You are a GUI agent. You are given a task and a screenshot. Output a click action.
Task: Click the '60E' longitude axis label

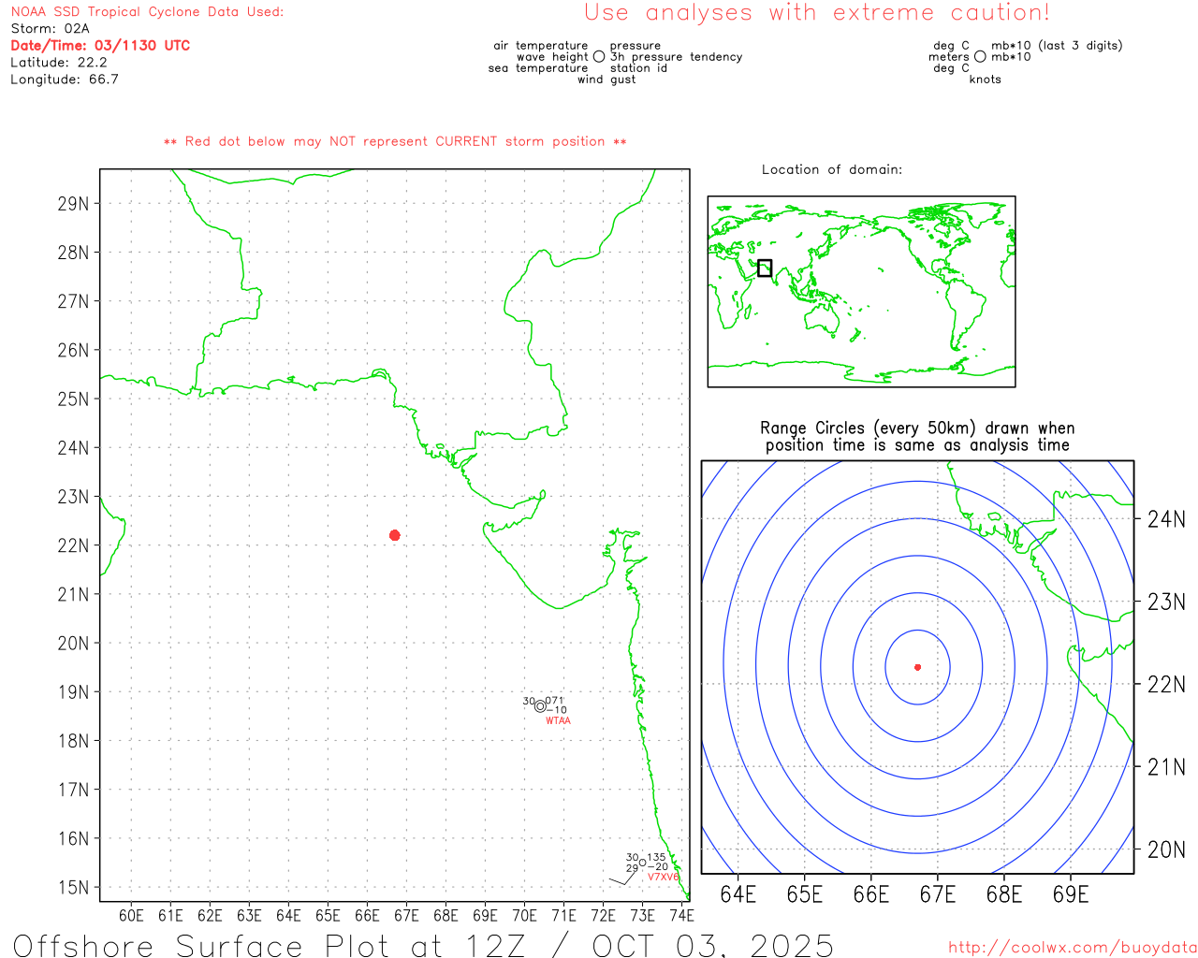pos(132,916)
